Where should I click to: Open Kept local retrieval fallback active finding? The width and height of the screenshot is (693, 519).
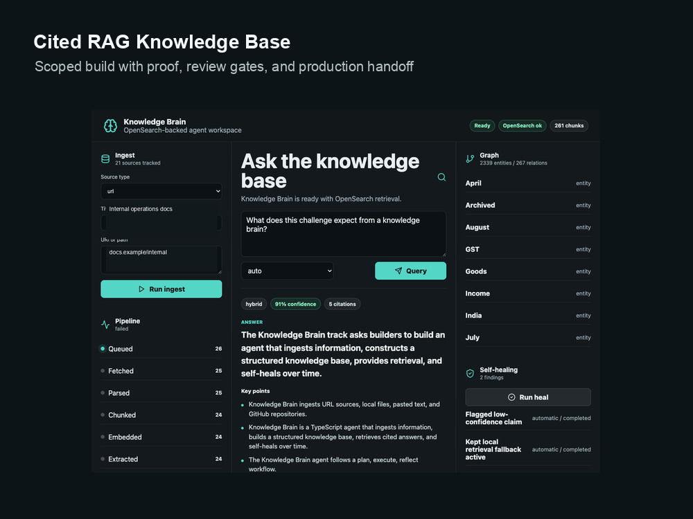coord(527,449)
